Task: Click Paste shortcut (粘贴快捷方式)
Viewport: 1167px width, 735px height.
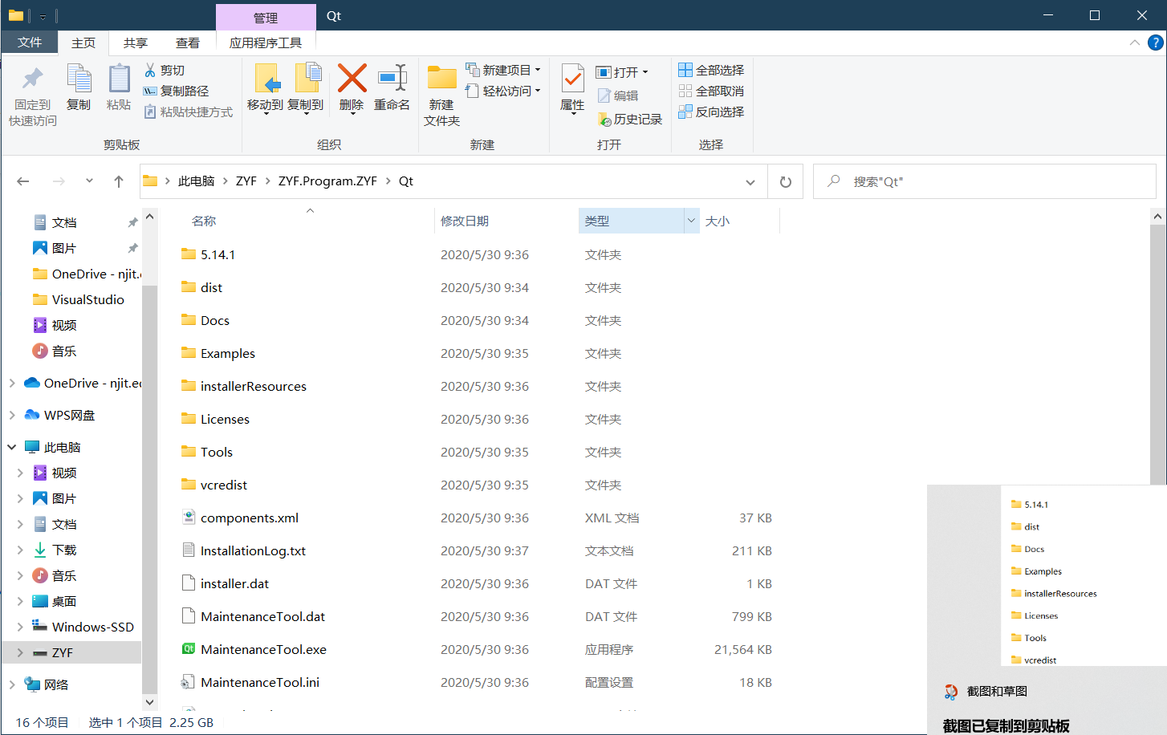Action: click(188, 112)
